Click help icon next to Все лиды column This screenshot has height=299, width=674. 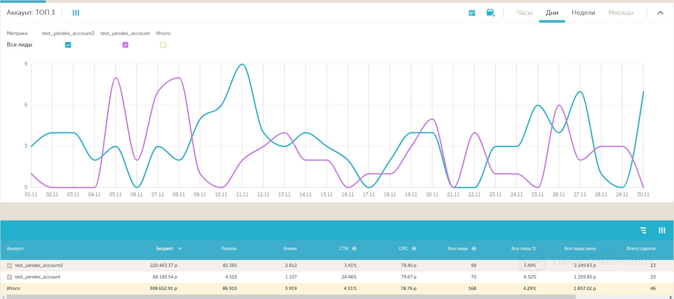(474, 248)
